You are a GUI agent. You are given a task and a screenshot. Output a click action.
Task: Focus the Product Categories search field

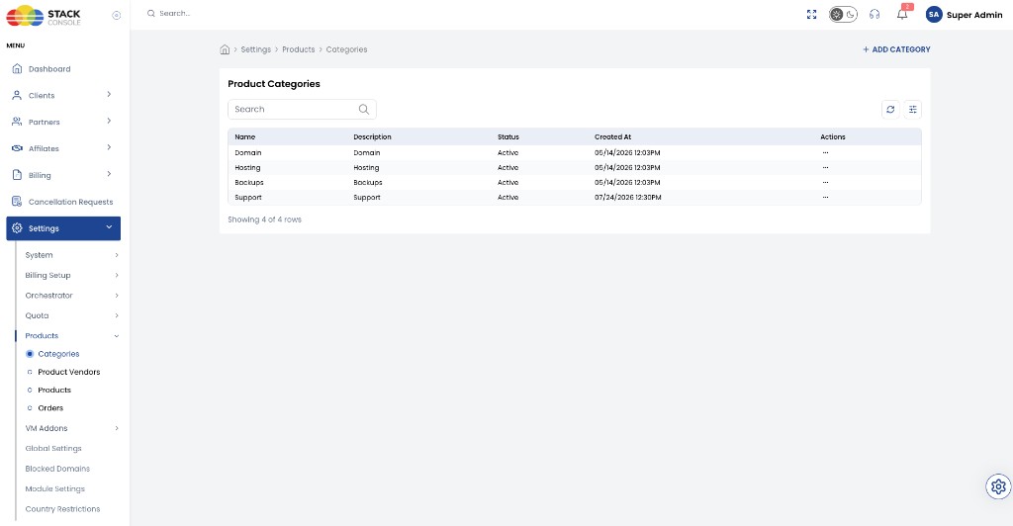click(x=302, y=109)
